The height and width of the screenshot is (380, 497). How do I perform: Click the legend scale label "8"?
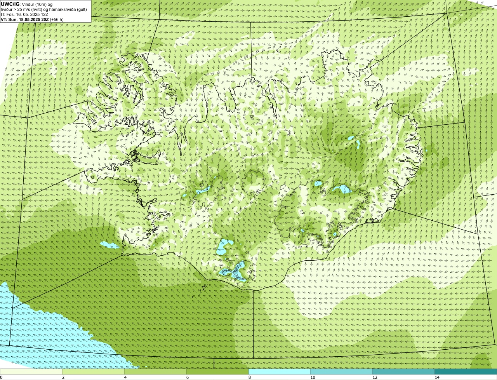[249, 377]
